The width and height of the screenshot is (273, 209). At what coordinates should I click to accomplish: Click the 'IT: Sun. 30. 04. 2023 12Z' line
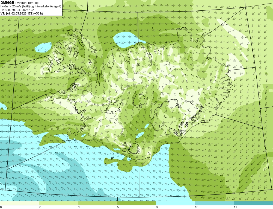pyautogui.click(x=17, y=10)
